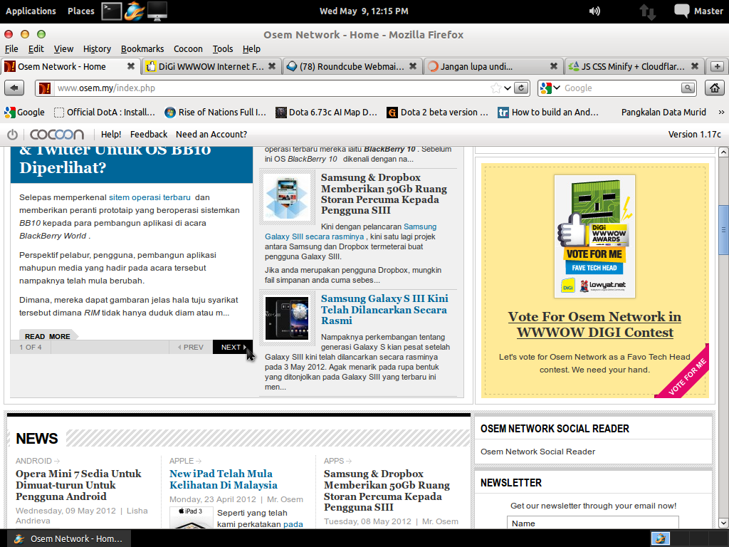Image resolution: width=729 pixels, height=547 pixels.
Task: Open the Galaxy S III phone thumbnail
Action: click(287, 318)
